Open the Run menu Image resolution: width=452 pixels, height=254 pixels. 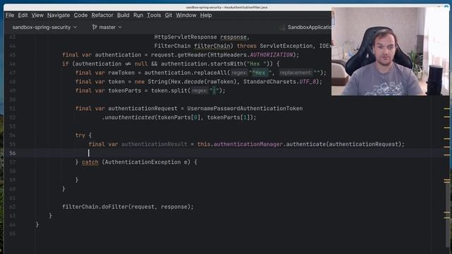coord(138,16)
